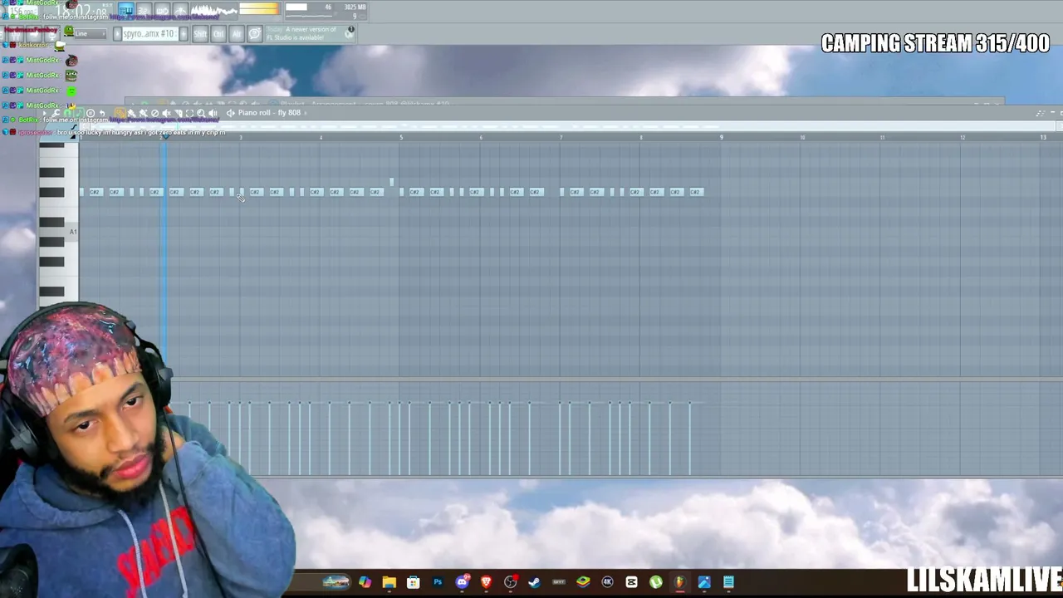Open the Piano roll - fly 808 channel selector
The height and width of the screenshot is (598, 1063).
click(269, 113)
